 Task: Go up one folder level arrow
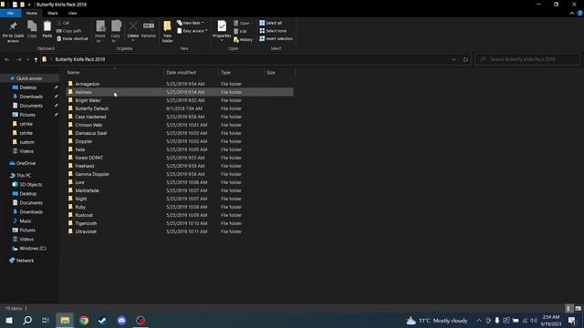(36, 59)
